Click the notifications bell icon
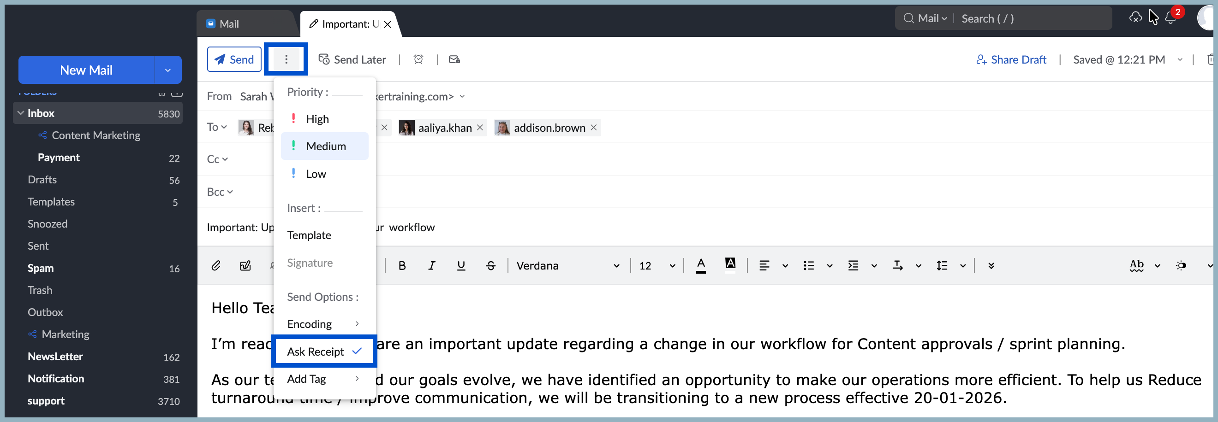 1170,18
